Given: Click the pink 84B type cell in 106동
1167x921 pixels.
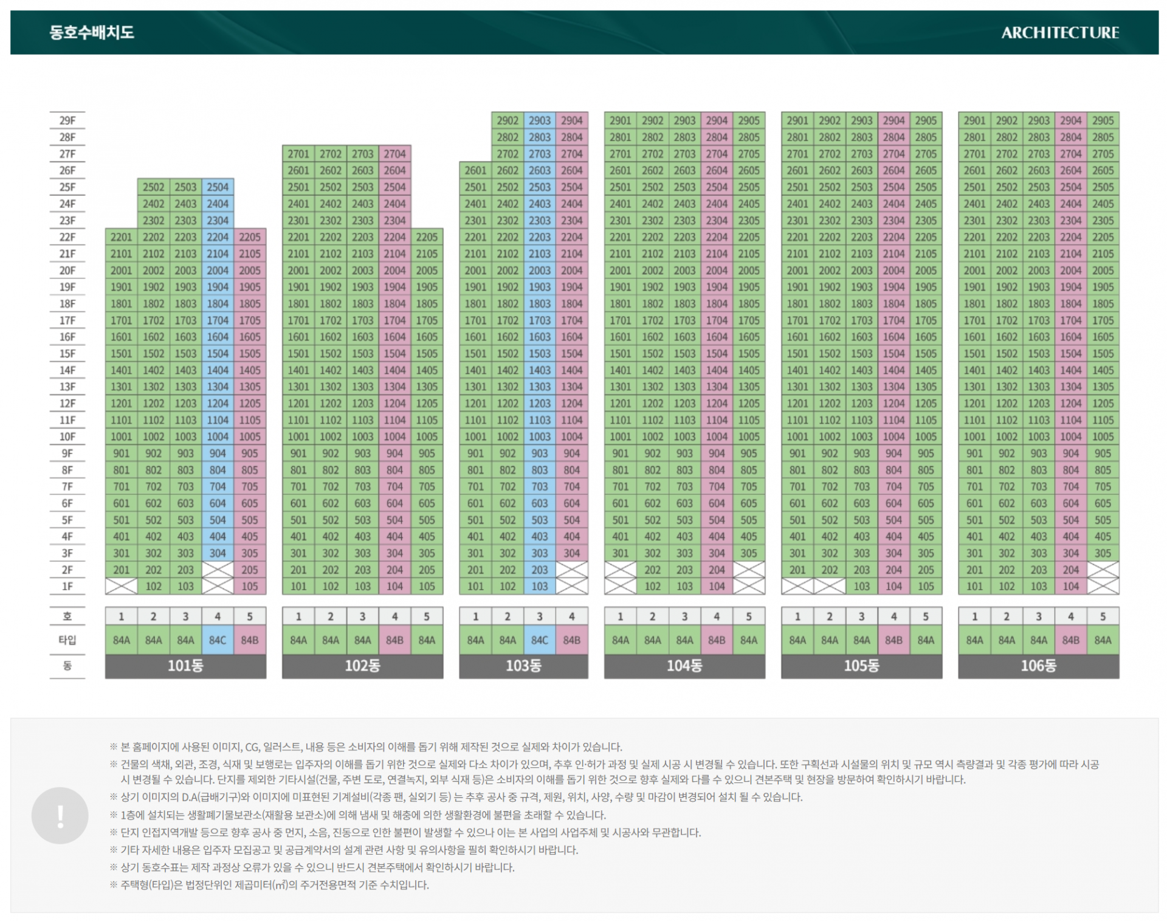Looking at the screenshot, I should coord(1070,640).
